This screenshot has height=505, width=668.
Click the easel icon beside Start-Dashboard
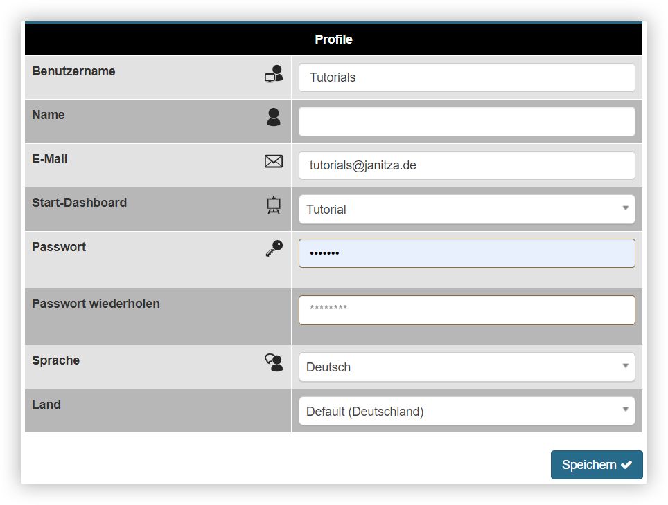coord(273,205)
